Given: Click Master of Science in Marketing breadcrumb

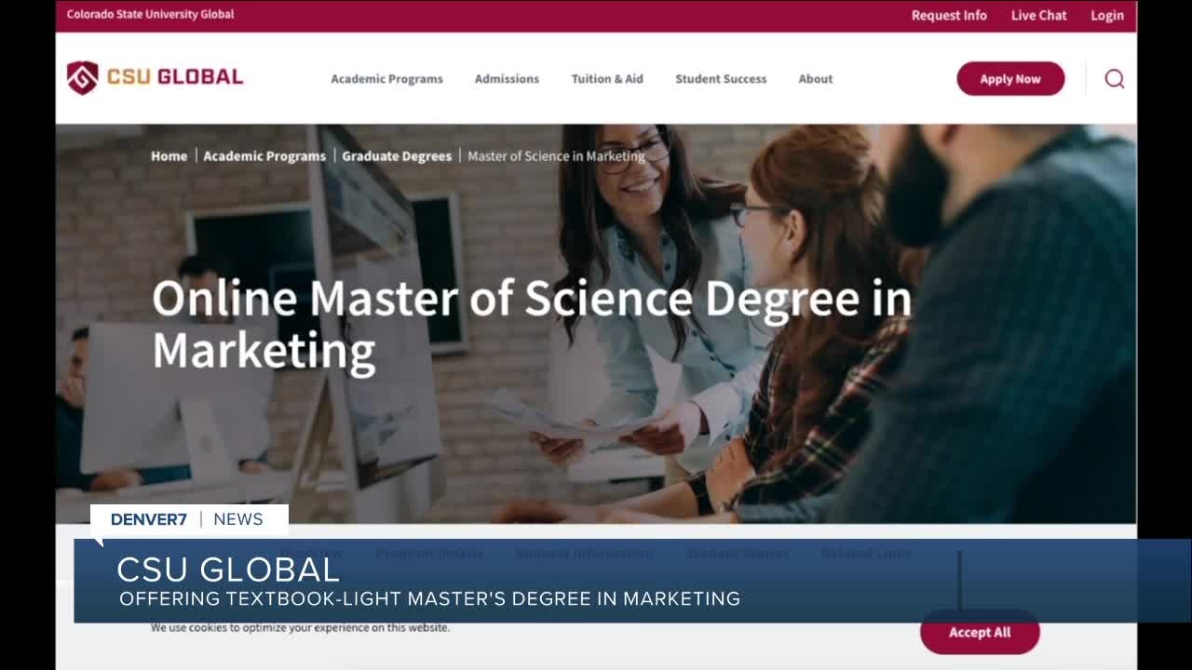Looking at the screenshot, I should pyautogui.click(x=556, y=156).
